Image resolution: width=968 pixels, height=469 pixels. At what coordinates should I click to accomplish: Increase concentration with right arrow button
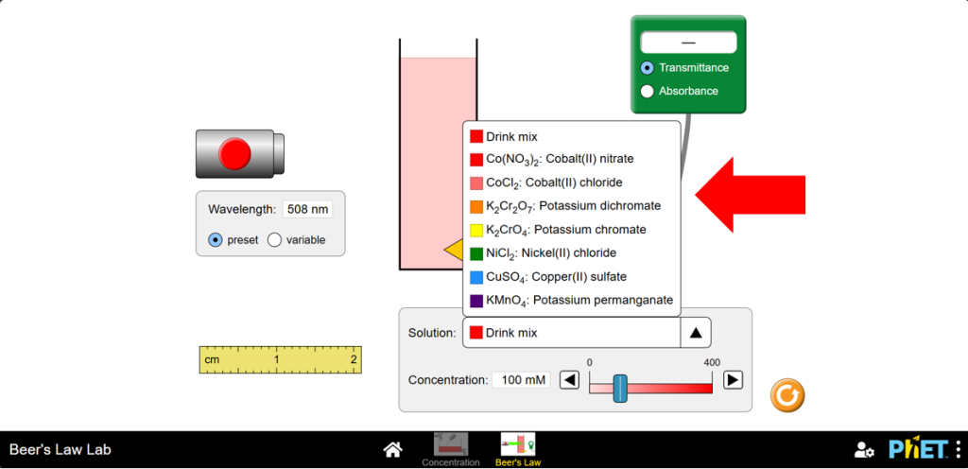pyautogui.click(x=733, y=380)
